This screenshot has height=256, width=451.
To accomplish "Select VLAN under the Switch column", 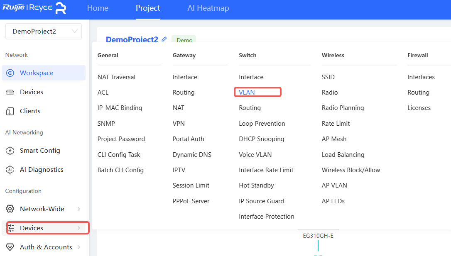I will pos(247,93).
